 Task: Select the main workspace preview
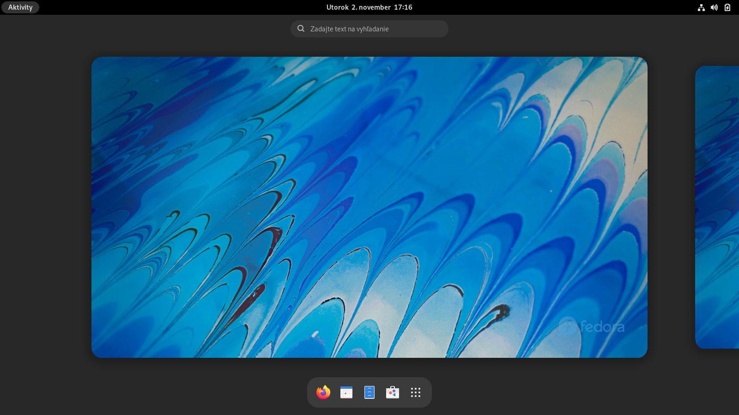coord(369,207)
